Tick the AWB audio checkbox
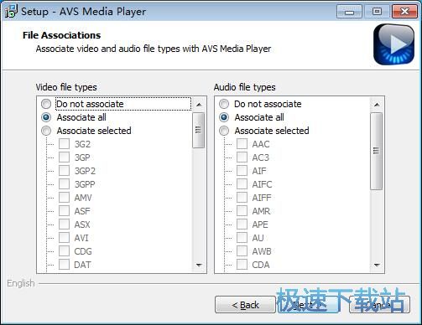 242,251
